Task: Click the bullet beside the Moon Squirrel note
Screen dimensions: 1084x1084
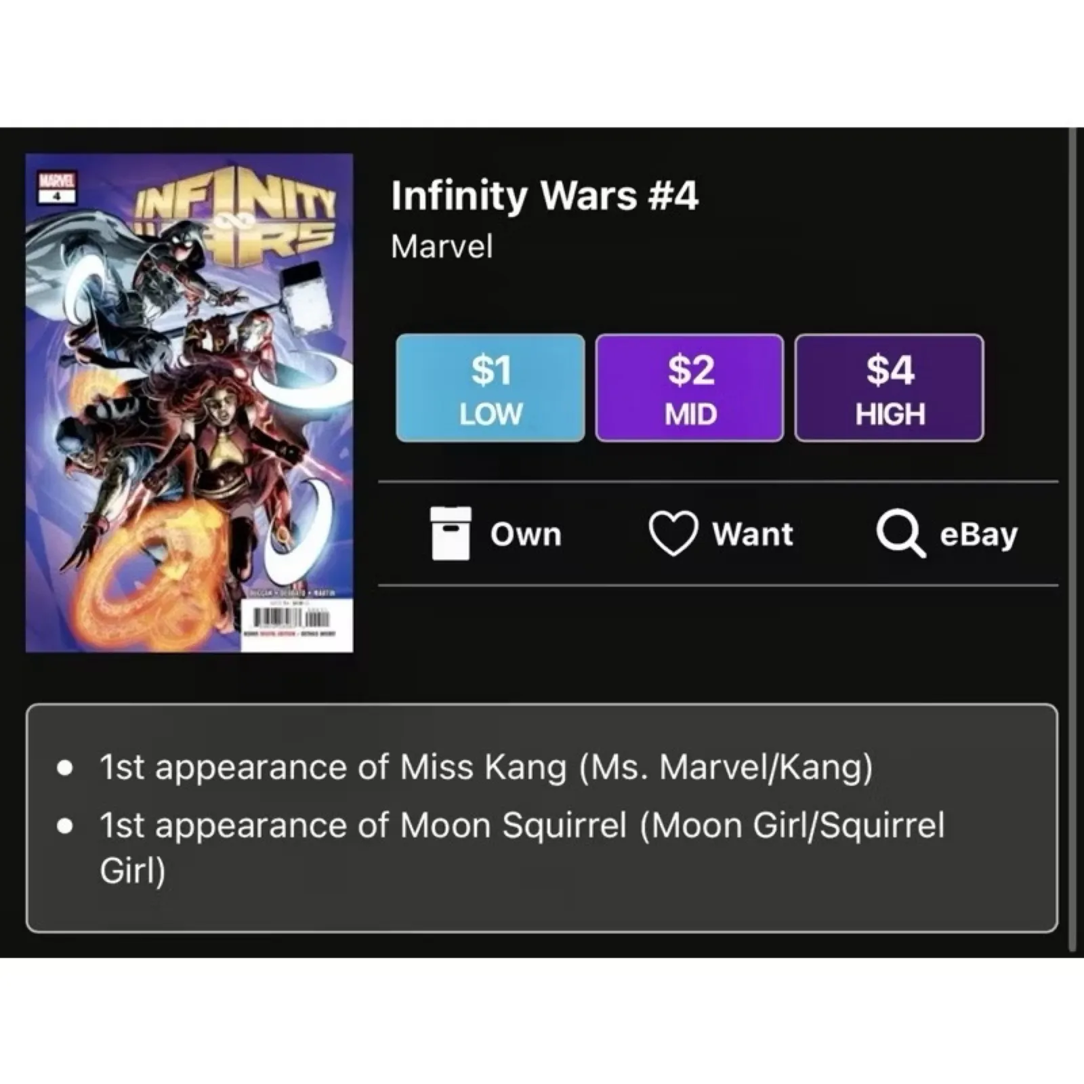Action: (66, 826)
